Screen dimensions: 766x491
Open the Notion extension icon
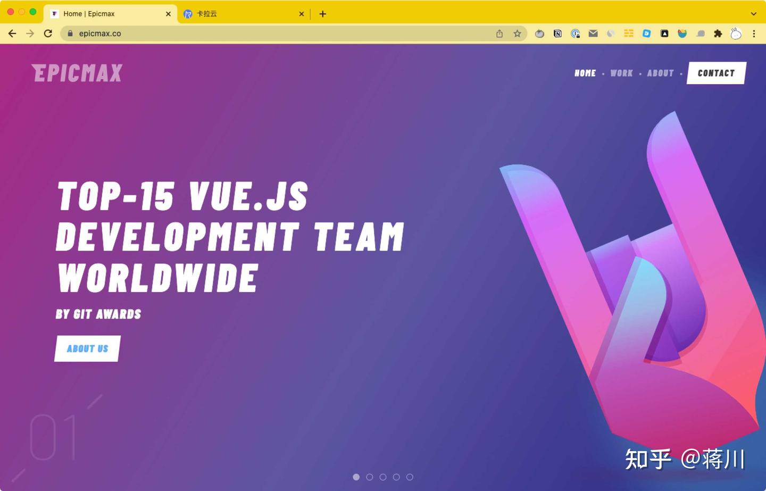(x=557, y=33)
